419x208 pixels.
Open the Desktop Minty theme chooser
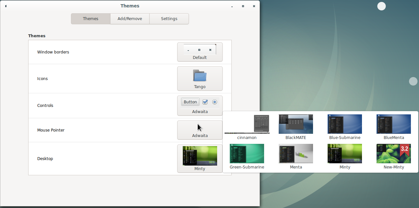click(200, 159)
